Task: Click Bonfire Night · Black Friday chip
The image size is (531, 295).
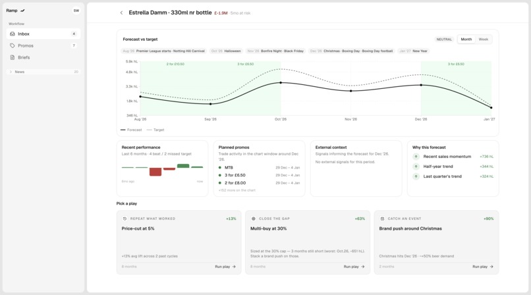Action: (275, 51)
